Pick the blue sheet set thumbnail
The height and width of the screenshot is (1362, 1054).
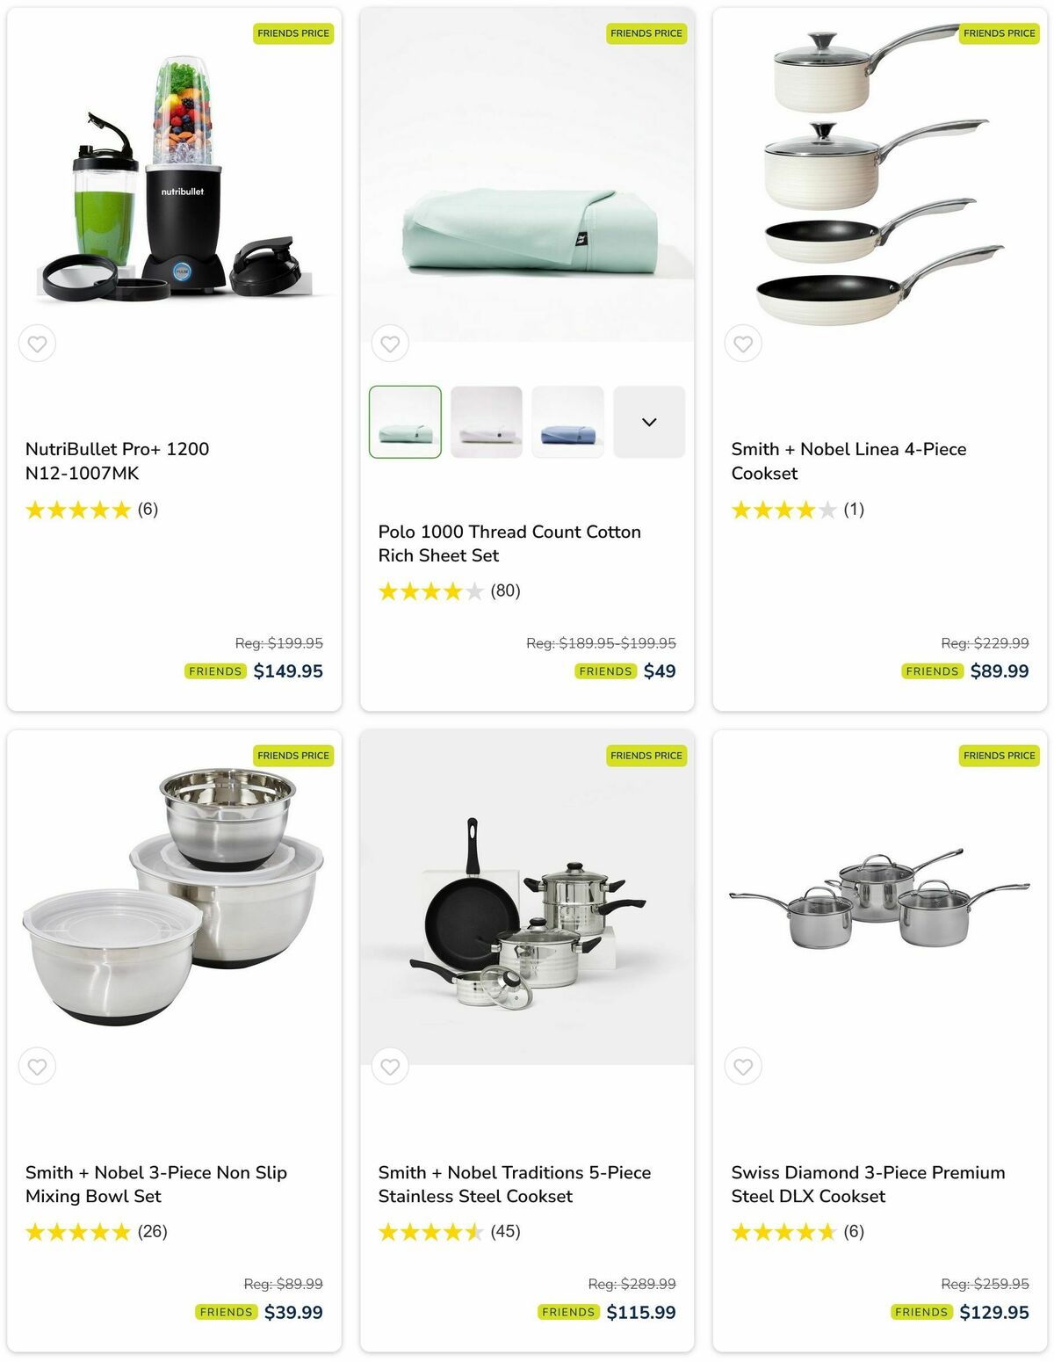tap(567, 422)
